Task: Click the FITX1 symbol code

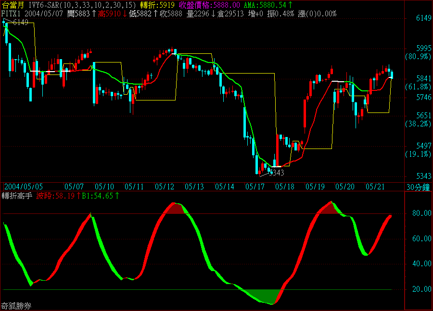Action: pos(11,14)
